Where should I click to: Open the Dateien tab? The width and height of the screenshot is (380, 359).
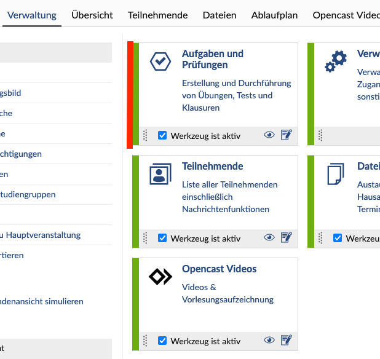pyautogui.click(x=220, y=15)
